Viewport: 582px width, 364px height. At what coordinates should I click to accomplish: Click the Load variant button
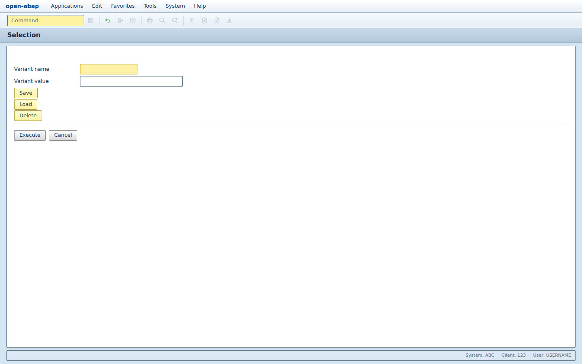pos(25,104)
